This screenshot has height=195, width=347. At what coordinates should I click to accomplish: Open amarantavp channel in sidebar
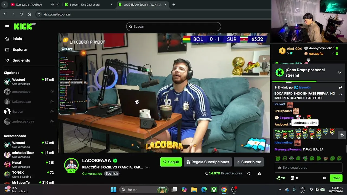29,92
